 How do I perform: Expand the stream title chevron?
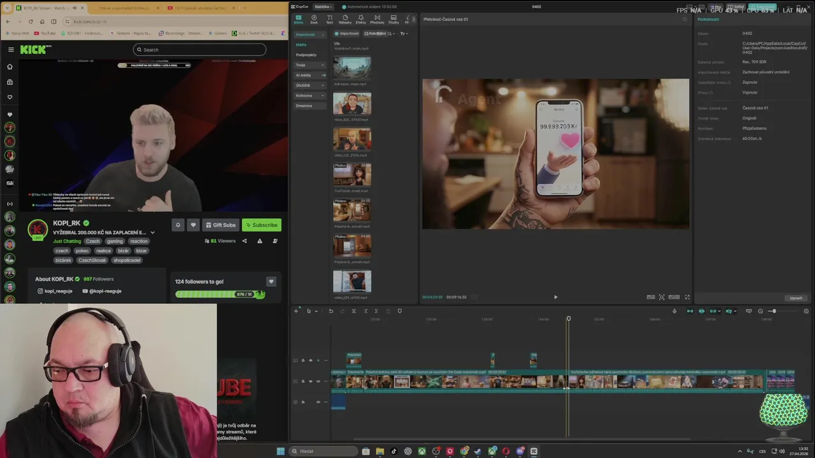pos(152,233)
